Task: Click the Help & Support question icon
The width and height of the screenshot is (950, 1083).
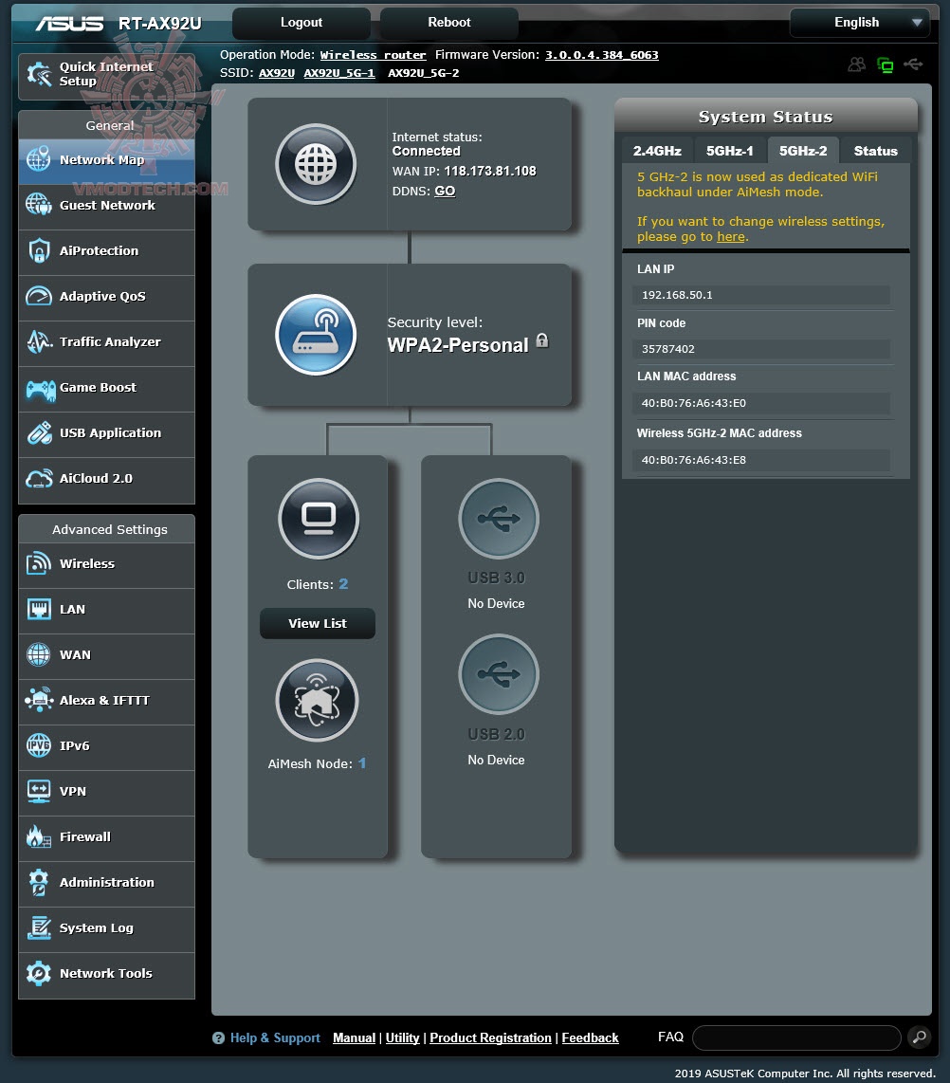Action: [218, 1038]
